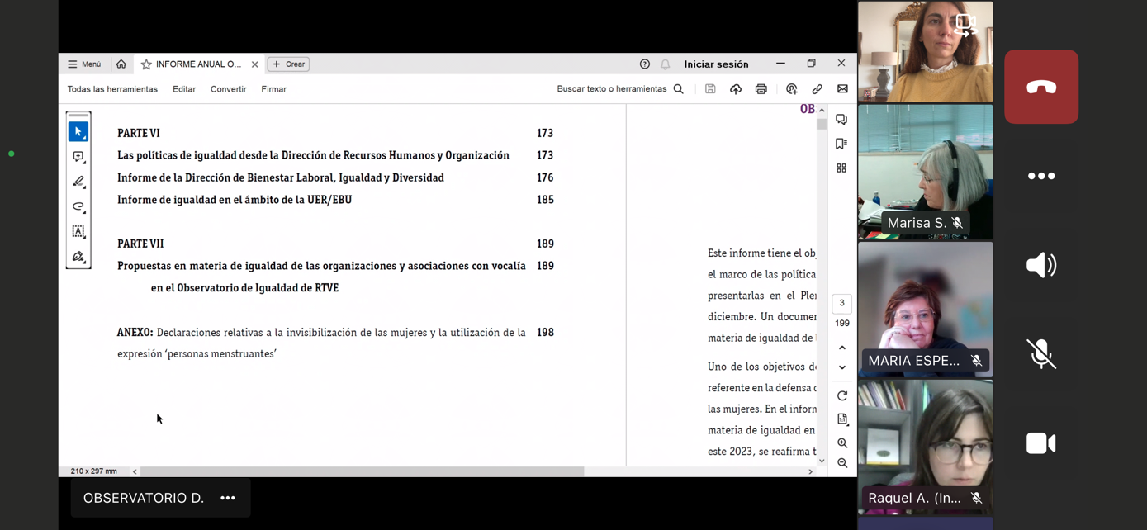Click page number 198 in index
Screen dimensions: 1147x530
[x=545, y=332]
